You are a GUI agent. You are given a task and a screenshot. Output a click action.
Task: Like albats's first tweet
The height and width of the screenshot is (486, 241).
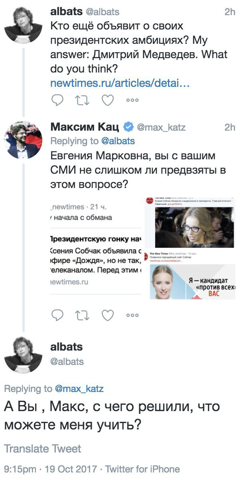click(x=108, y=100)
